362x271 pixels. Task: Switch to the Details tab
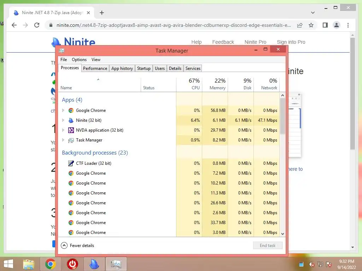175,68
